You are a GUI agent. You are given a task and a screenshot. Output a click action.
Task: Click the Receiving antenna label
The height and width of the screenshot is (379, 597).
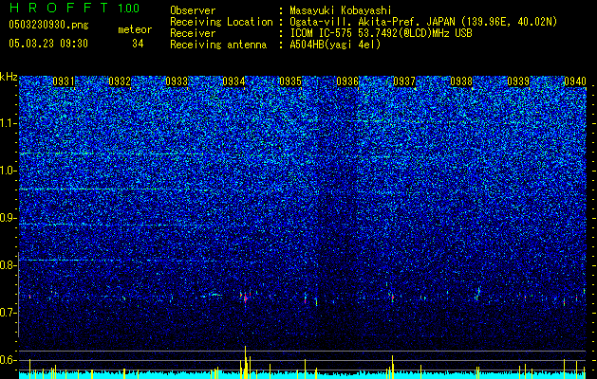pyautogui.click(x=218, y=45)
